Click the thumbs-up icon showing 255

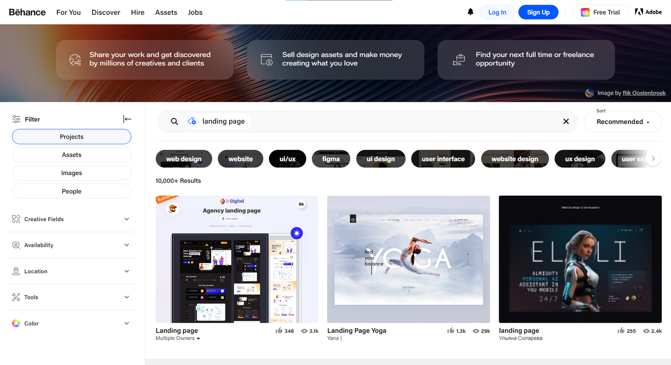point(621,331)
